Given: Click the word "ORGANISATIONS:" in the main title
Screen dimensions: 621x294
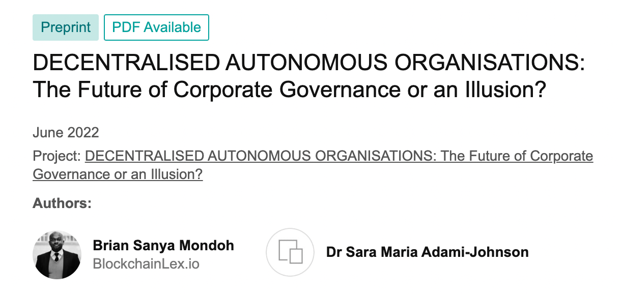Looking at the screenshot, I should click(490, 64).
